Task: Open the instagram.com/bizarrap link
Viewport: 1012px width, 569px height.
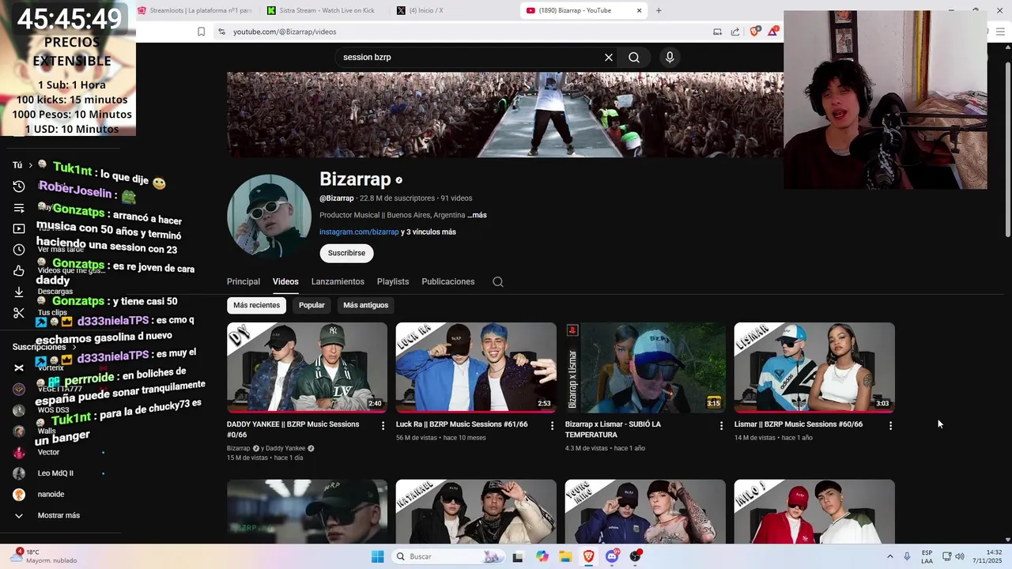Action: click(x=359, y=232)
